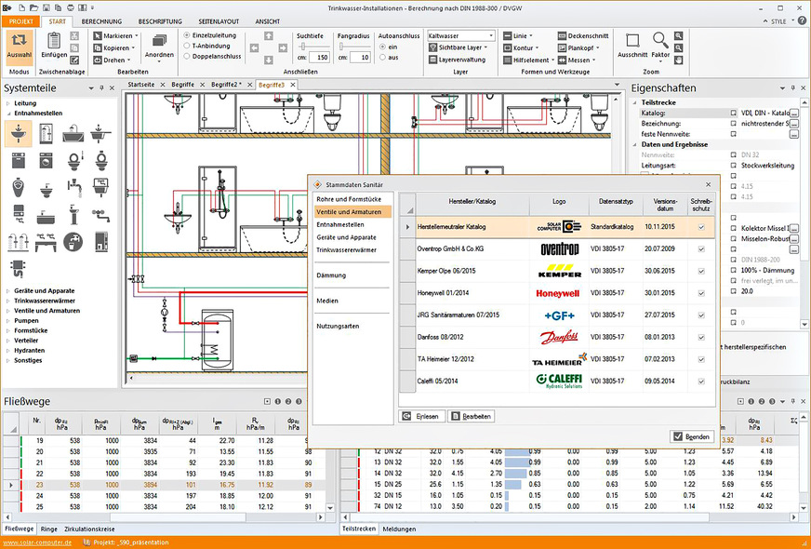Choose the urinal fixture icon

(x=19, y=187)
